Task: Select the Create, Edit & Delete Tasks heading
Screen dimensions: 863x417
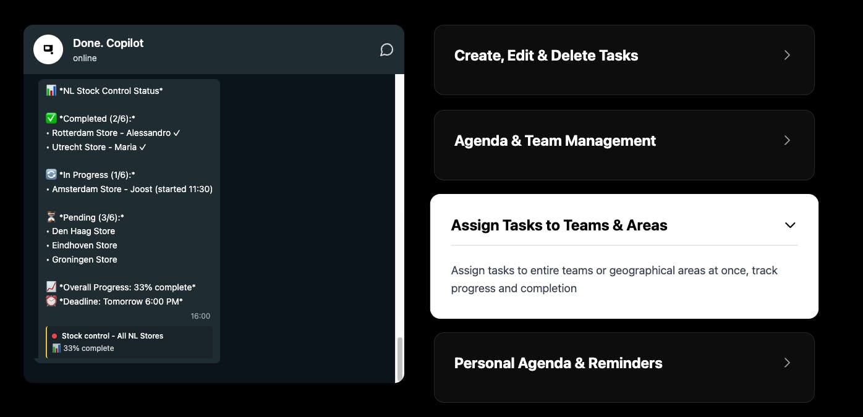Action: pos(546,56)
